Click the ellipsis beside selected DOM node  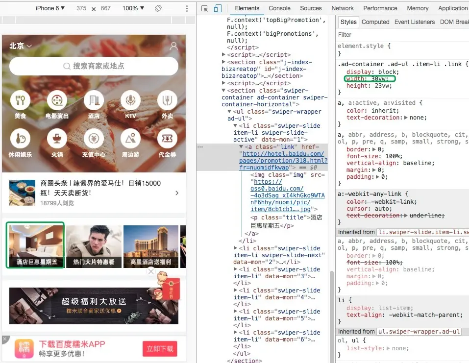tap(200, 147)
